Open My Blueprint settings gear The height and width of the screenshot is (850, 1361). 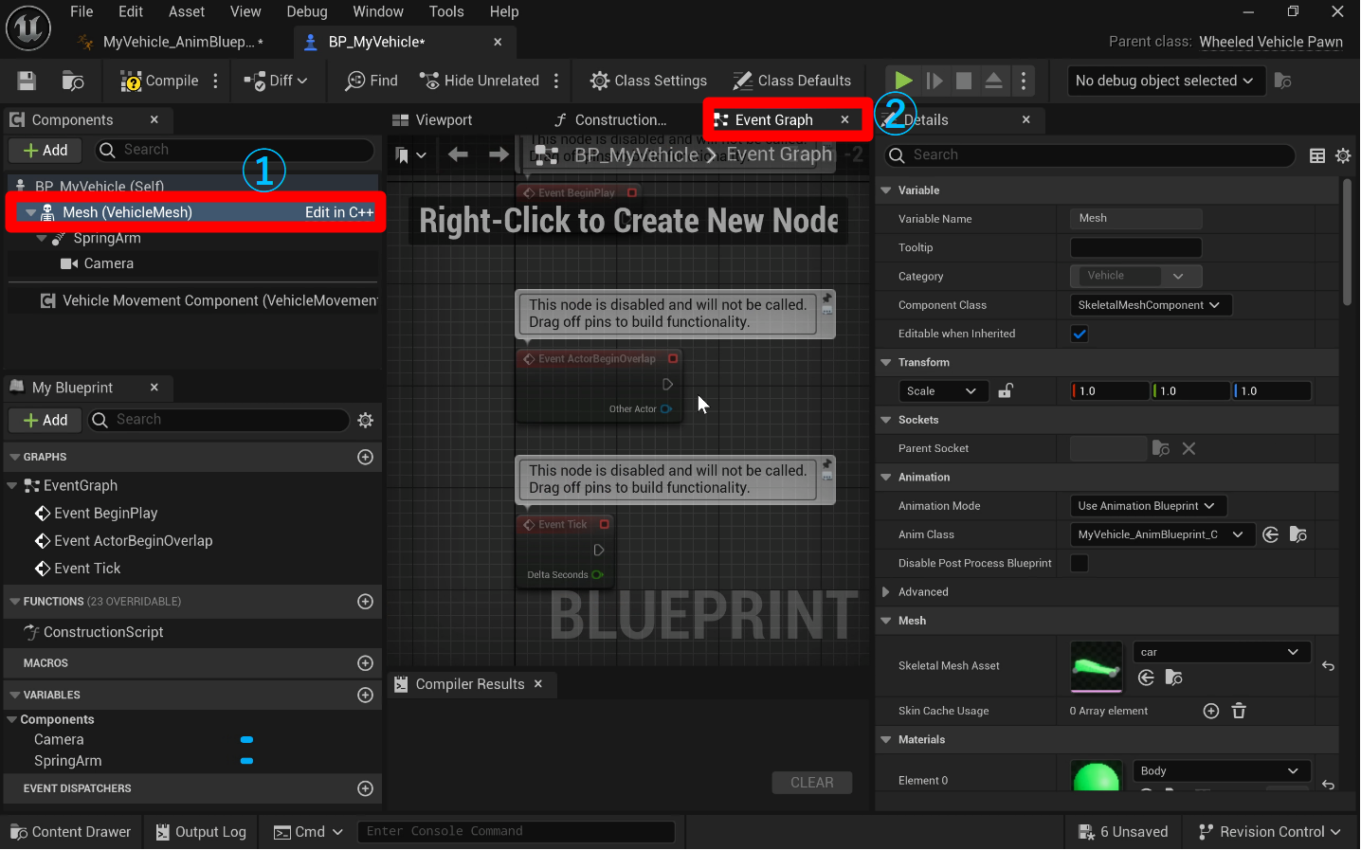(x=366, y=420)
